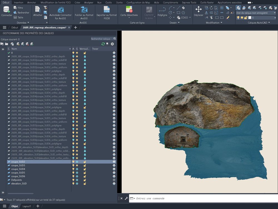Select the rectangle drawing tool
Screen dimensions: 278x209
[x=178, y=12]
